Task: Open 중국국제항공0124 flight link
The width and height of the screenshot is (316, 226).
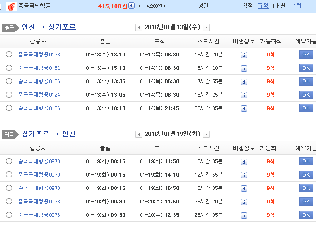Action: click(x=39, y=95)
